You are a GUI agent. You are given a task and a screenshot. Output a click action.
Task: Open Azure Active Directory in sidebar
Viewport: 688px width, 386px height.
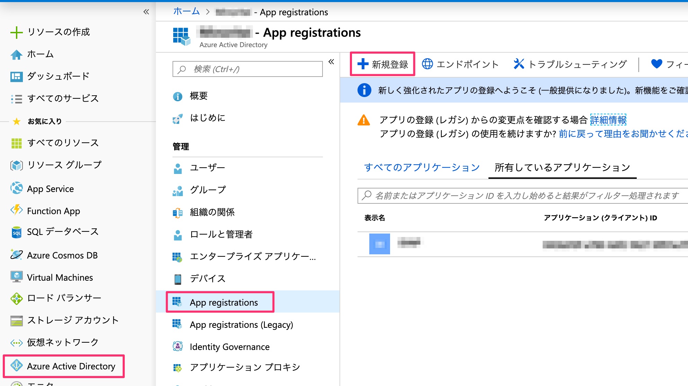(x=71, y=366)
